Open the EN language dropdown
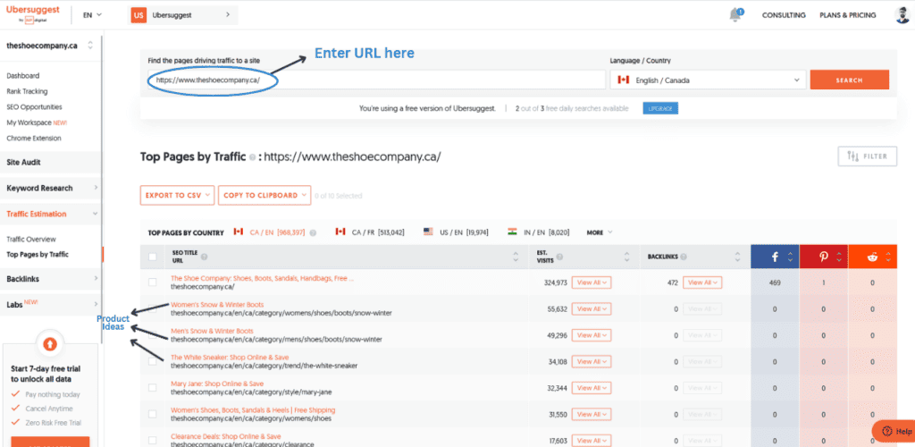Screen dimensions: 915x447 (x=92, y=15)
